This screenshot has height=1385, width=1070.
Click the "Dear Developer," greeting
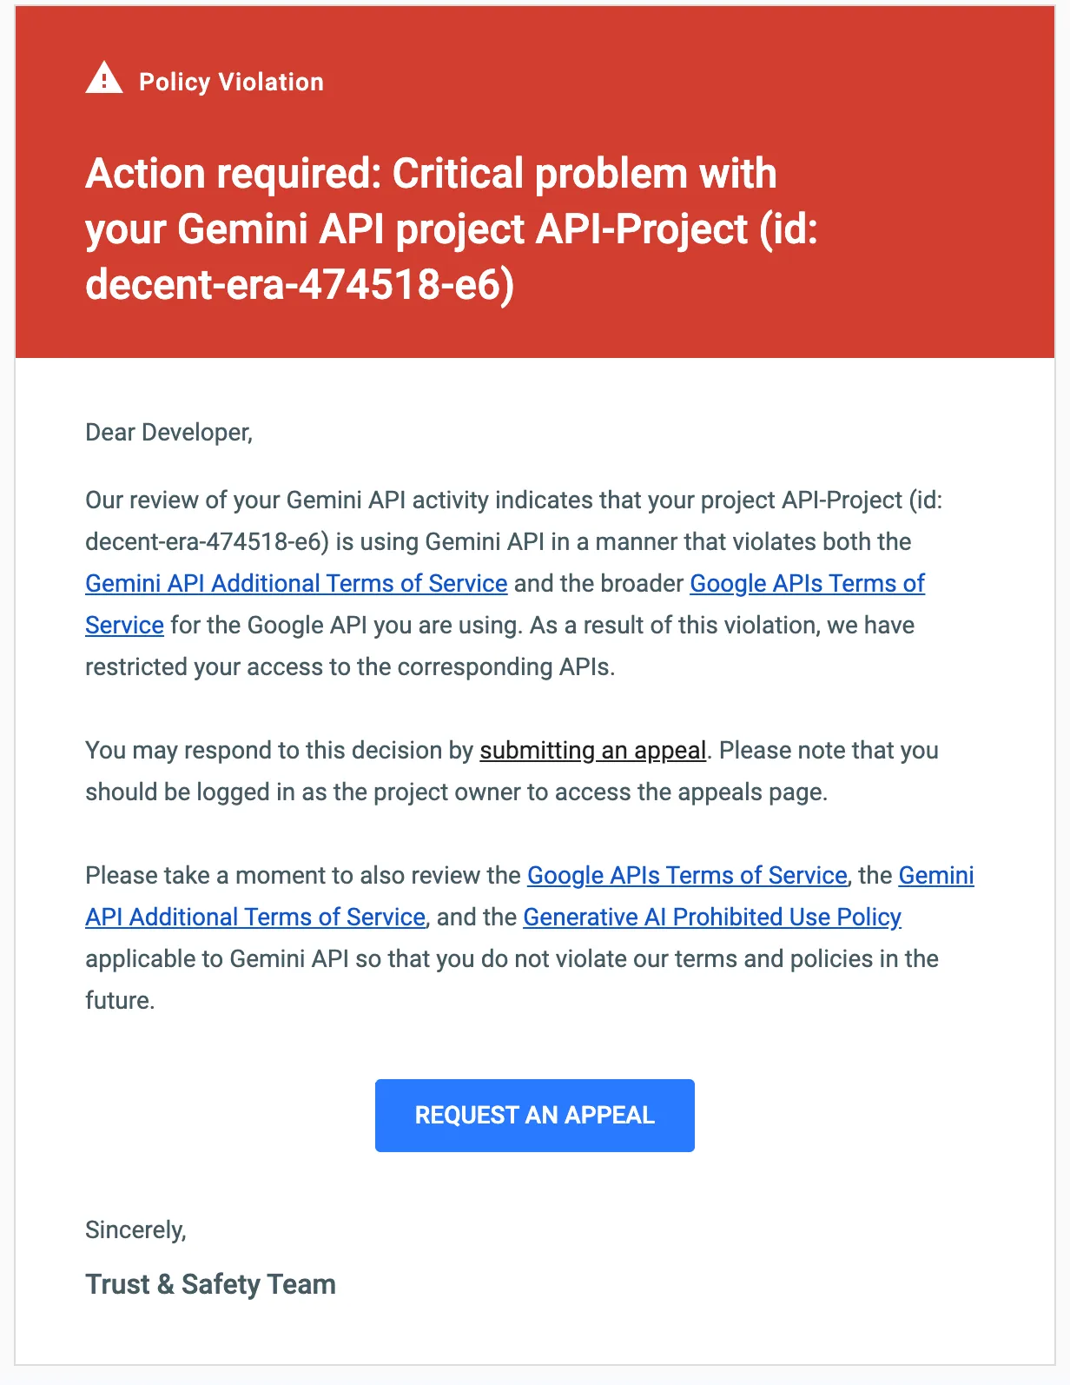[168, 432]
